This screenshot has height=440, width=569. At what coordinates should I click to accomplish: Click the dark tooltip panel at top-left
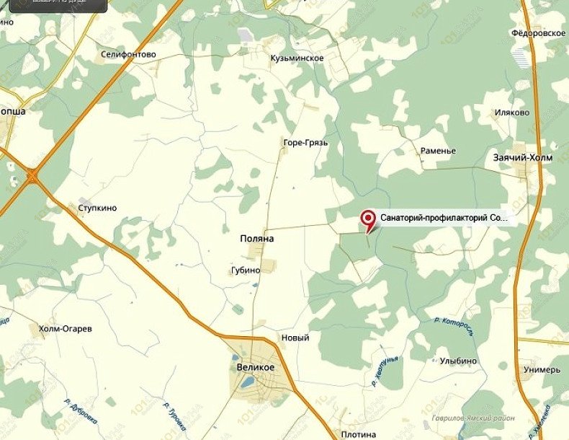point(58,5)
